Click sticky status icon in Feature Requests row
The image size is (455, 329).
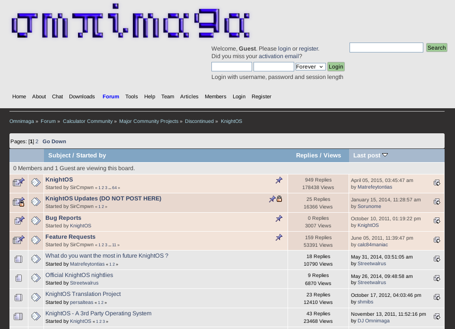[18, 240]
